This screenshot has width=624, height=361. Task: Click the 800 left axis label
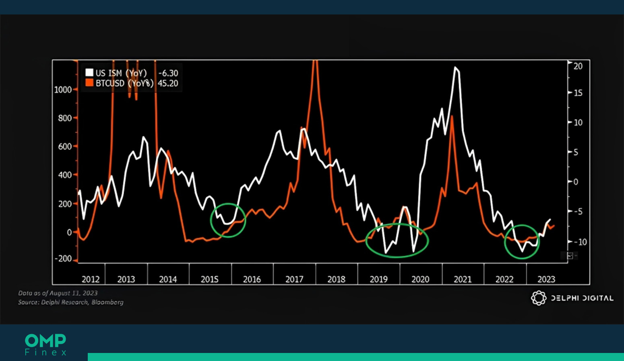65,118
